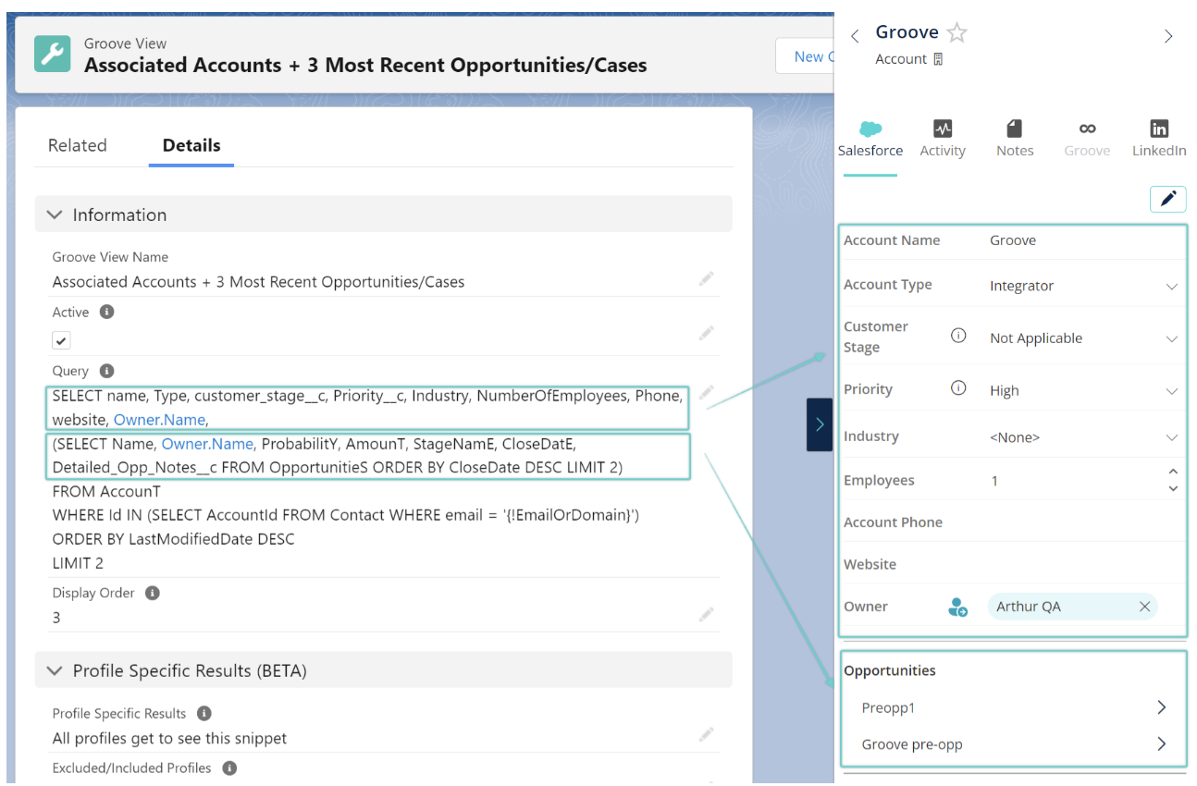
Task: Remove Arthur QA owner with X
Action: (1144, 607)
